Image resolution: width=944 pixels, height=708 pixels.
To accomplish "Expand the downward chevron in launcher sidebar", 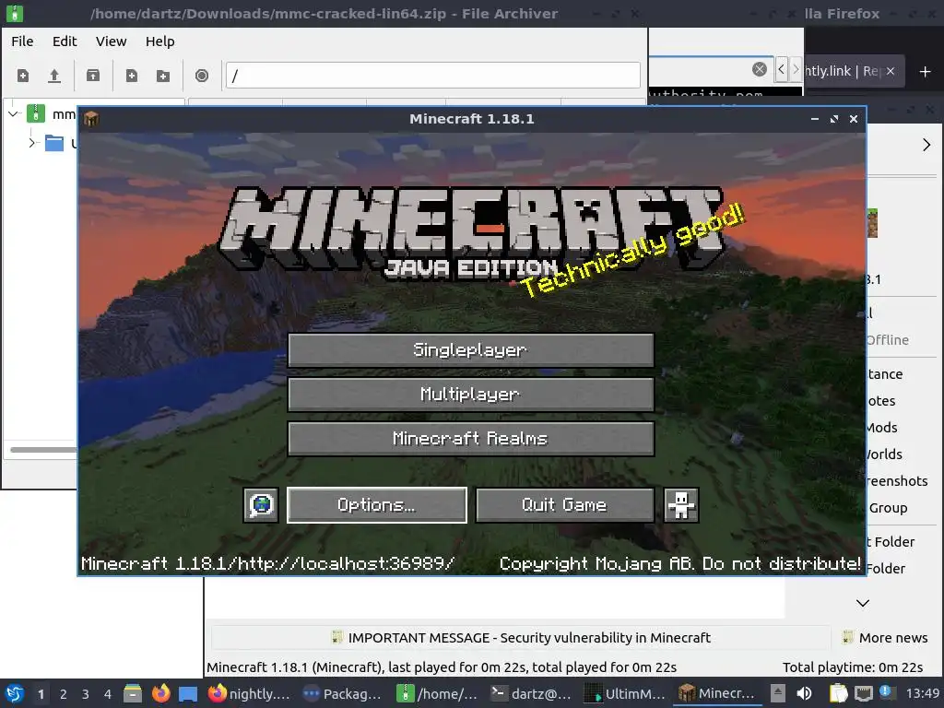I will tap(863, 603).
